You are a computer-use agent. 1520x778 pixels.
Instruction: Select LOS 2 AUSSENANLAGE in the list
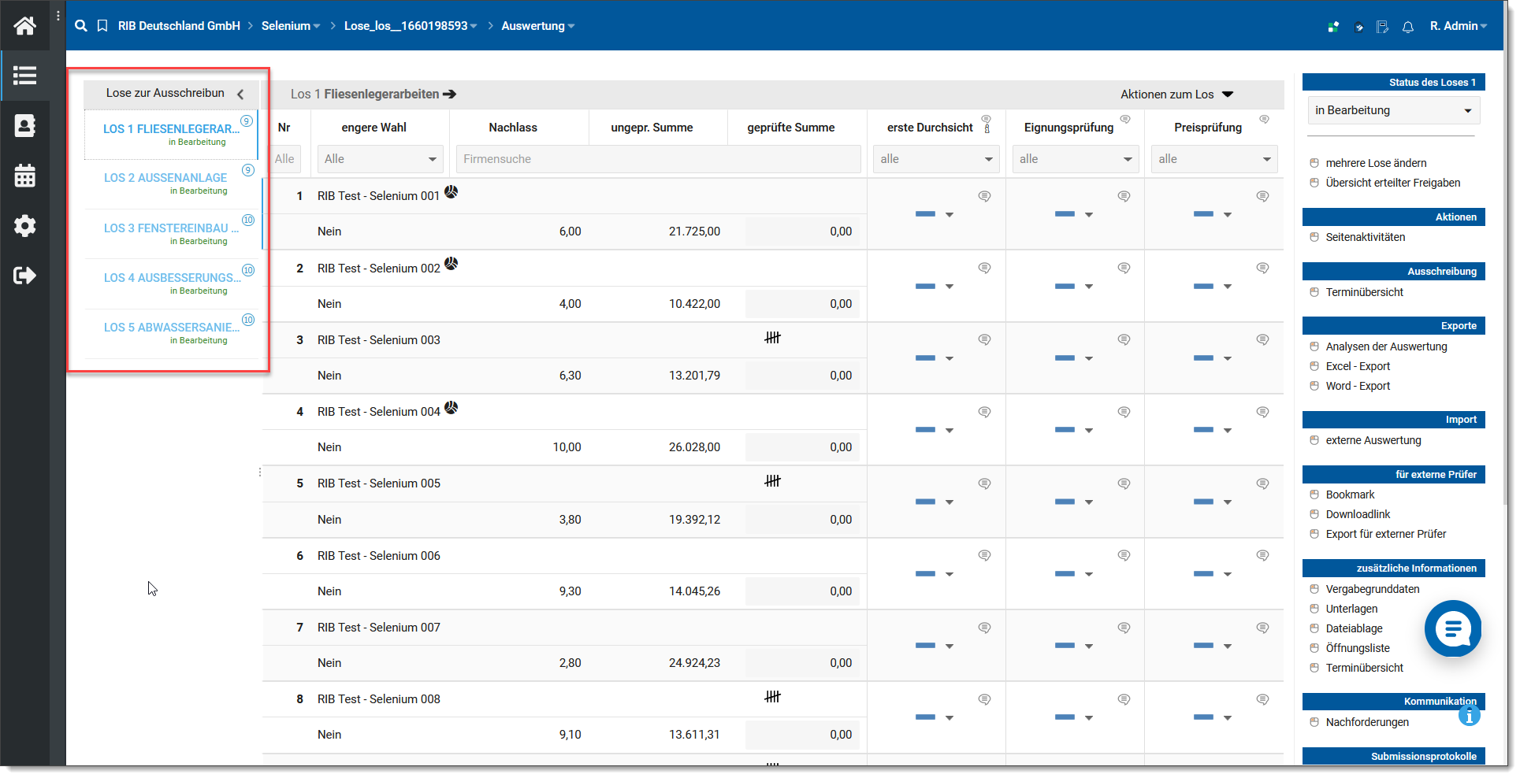coord(165,178)
